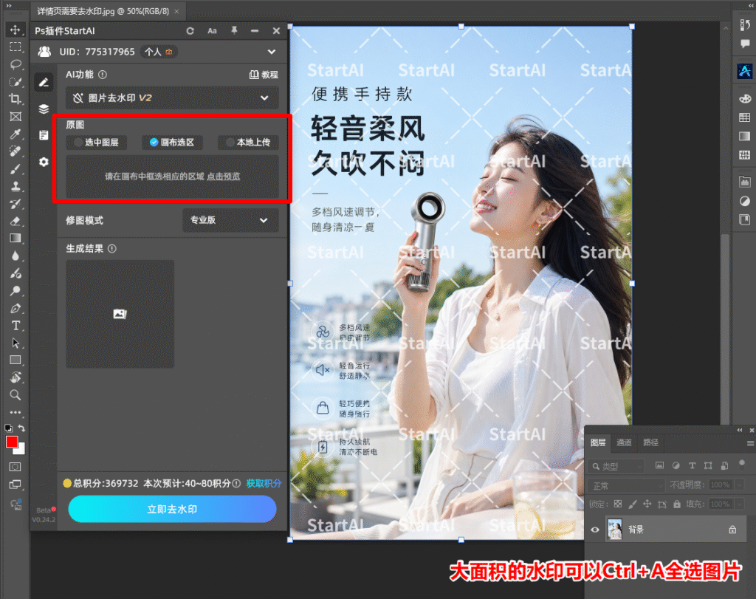
Task: Open StartAI history document sidebar tab
Action: coord(44,135)
